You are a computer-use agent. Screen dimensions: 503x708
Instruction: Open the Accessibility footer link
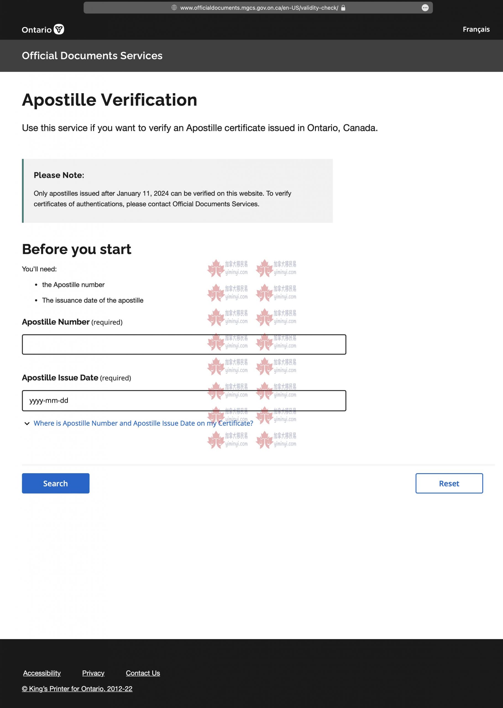tap(42, 673)
